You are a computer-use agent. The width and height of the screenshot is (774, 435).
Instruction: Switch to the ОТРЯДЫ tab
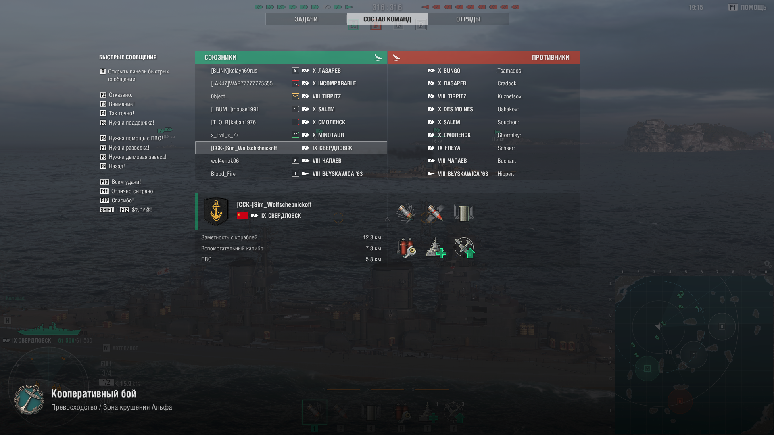point(468,19)
